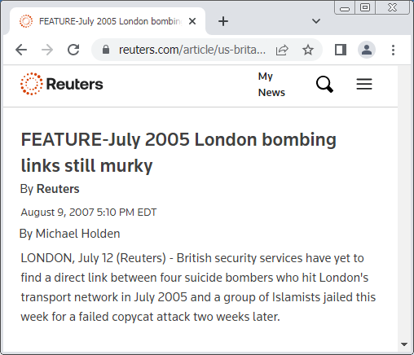Open Chrome's three-dot menu
This screenshot has width=414, height=355.
pyautogui.click(x=393, y=50)
